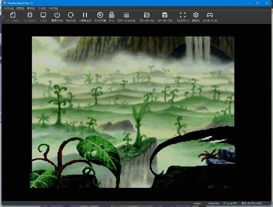Click the 表示: 90 FPS (150%) status text
This screenshot has height=207, width=273.
pyautogui.click(x=252, y=203)
